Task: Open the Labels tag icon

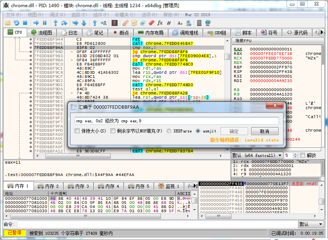Action: point(143,23)
